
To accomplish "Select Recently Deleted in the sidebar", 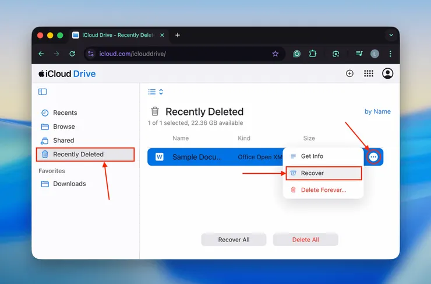I will pos(85,155).
